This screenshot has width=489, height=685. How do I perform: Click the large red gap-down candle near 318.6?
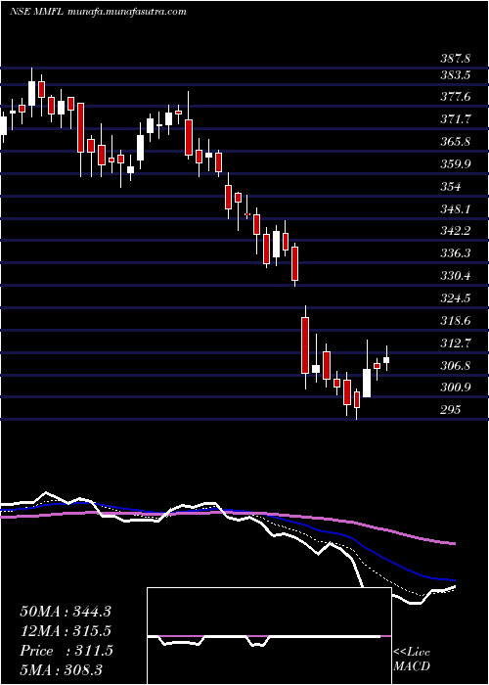click(305, 345)
